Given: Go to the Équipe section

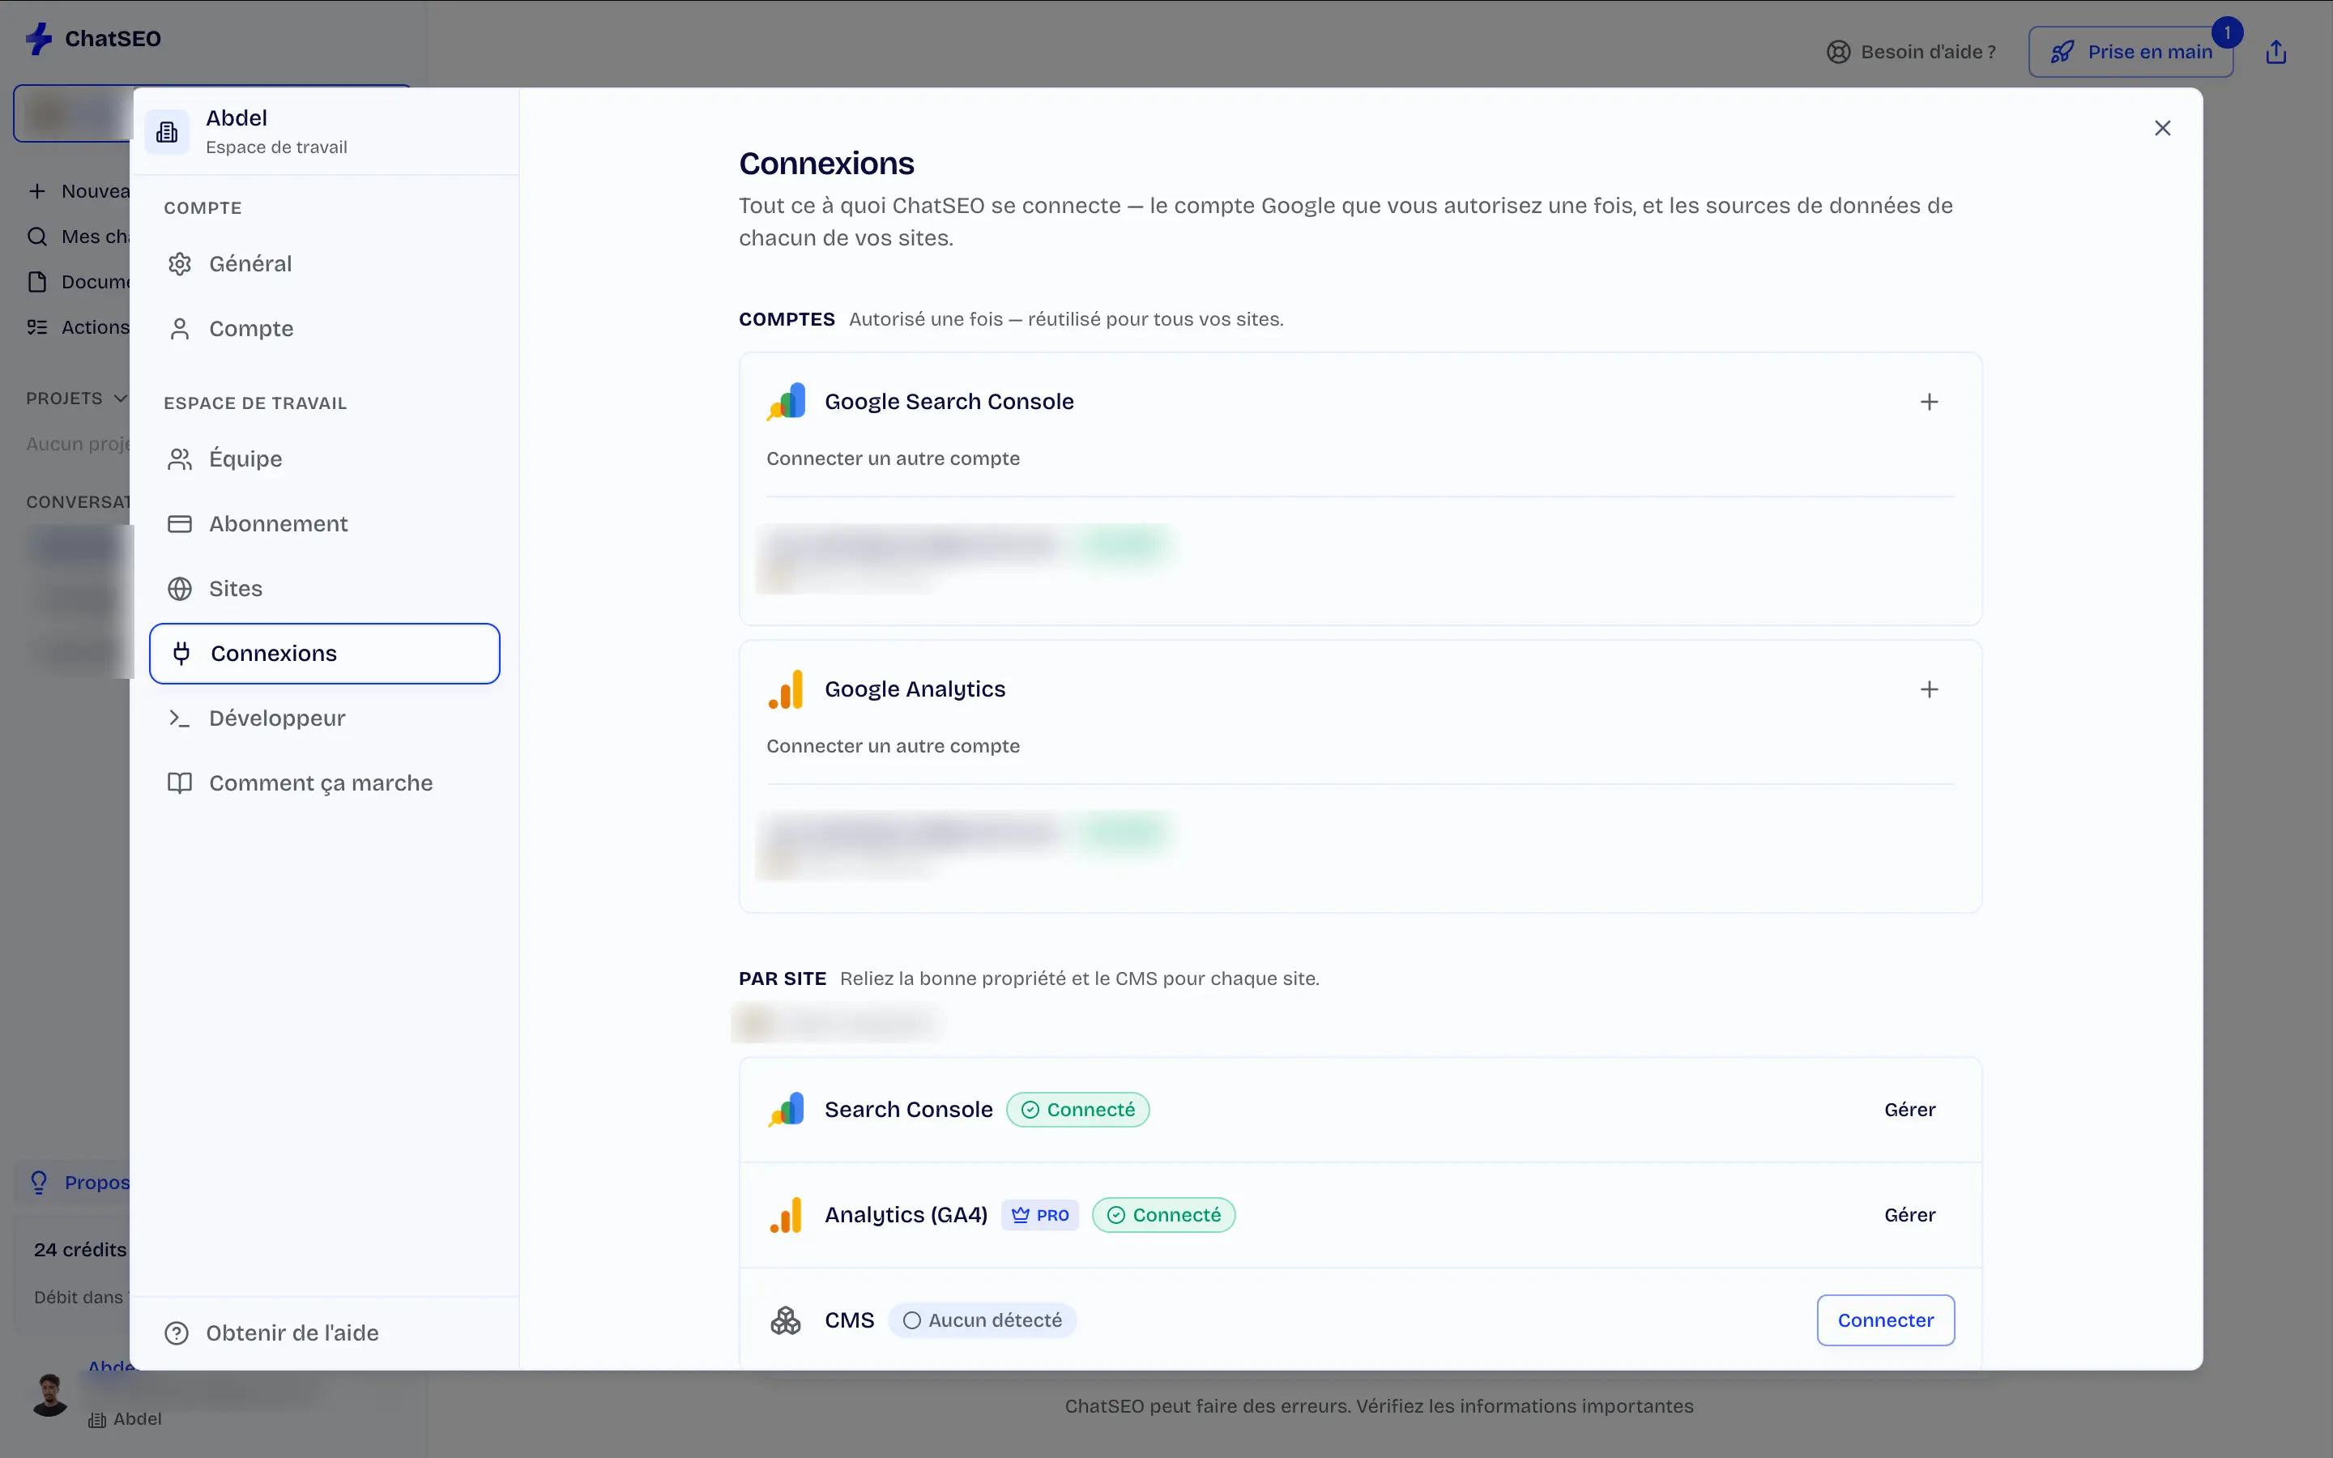Looking at the screenshot, I should [x=324, y=459].
